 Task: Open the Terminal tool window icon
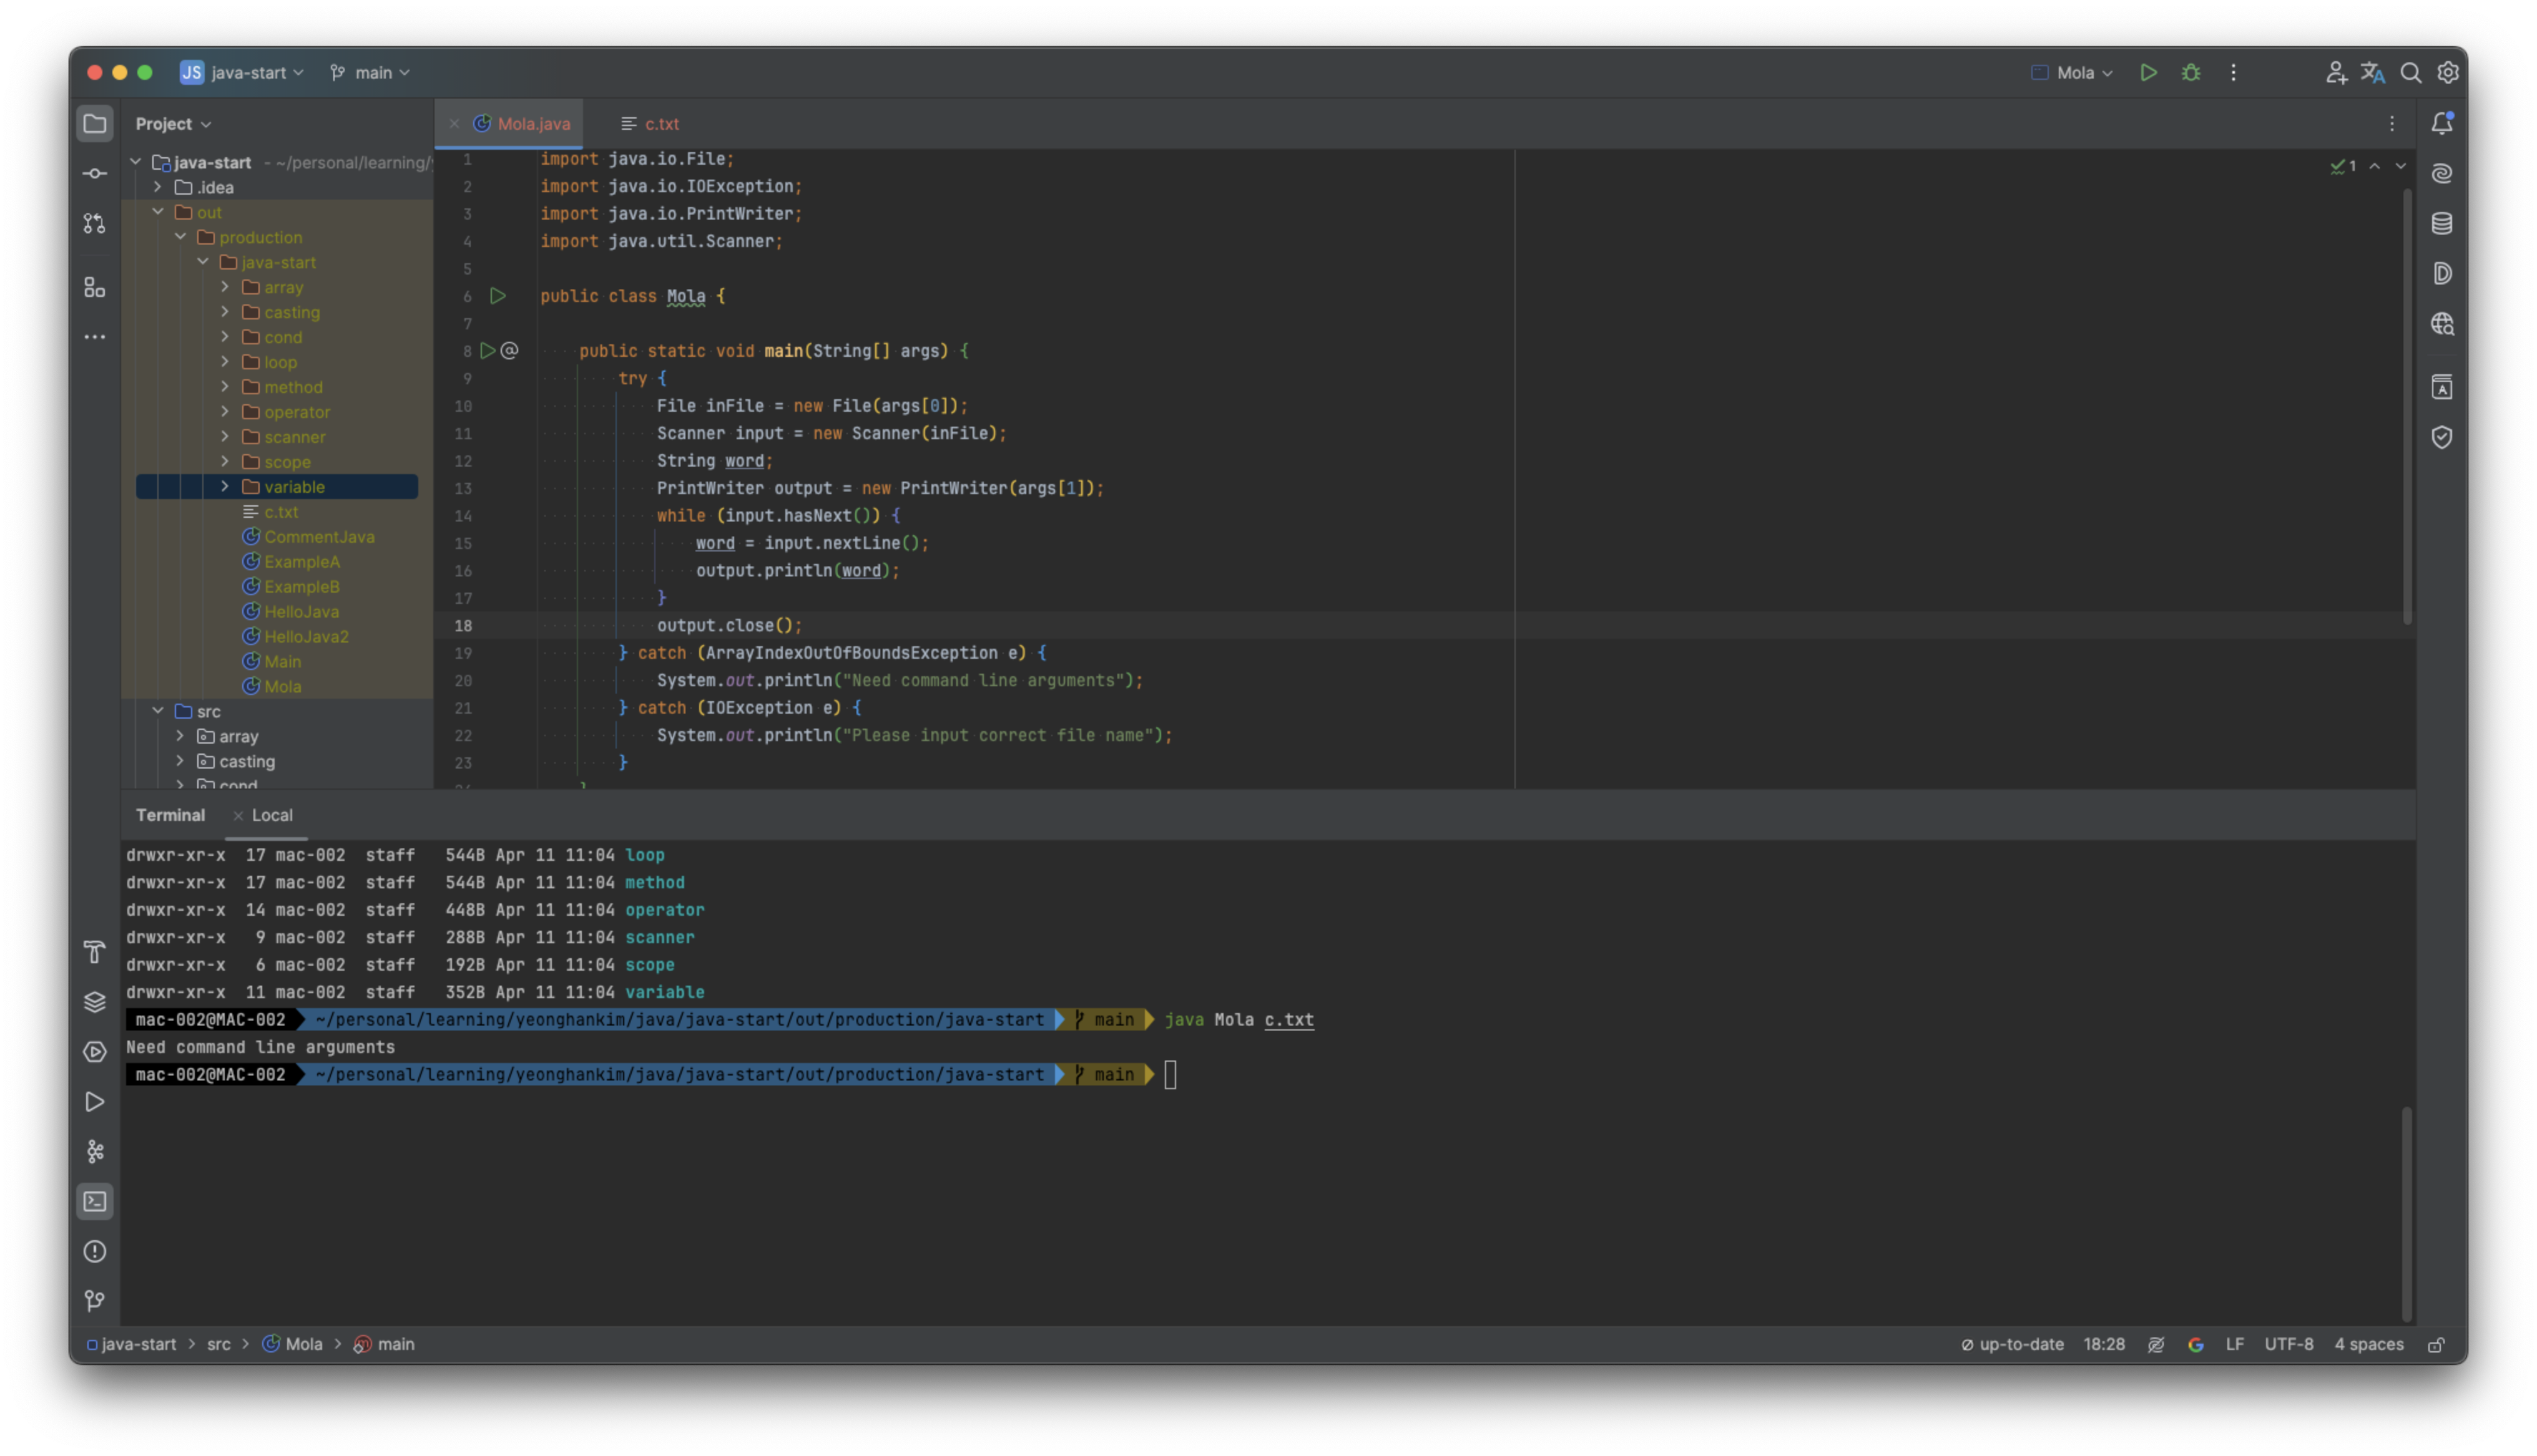pos(94,1202)
